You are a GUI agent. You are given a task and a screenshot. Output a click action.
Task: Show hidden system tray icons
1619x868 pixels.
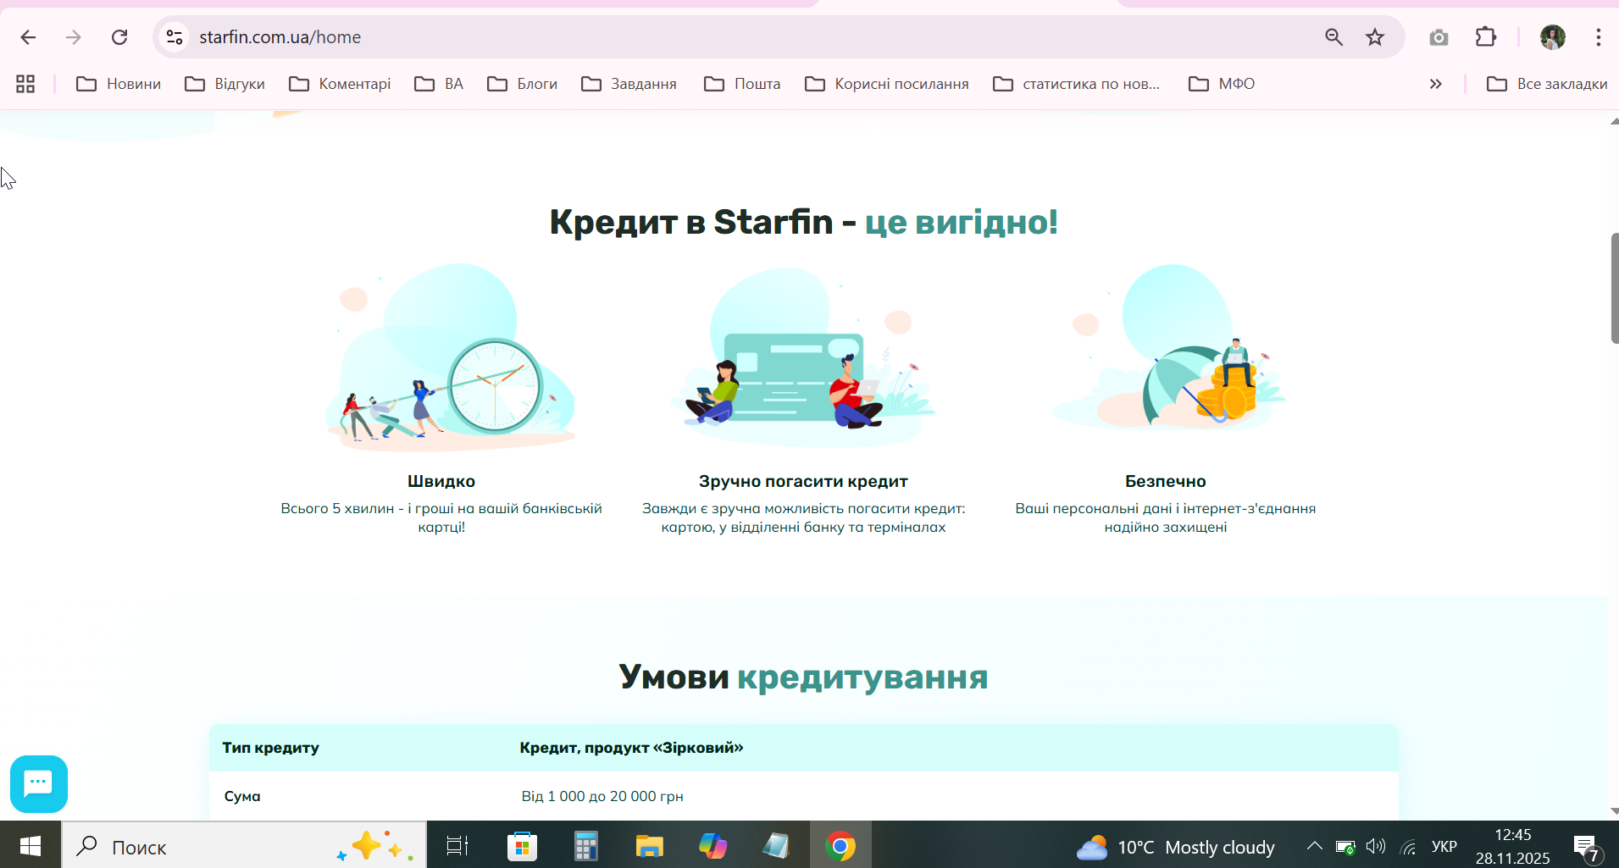tap(1314, 846)
